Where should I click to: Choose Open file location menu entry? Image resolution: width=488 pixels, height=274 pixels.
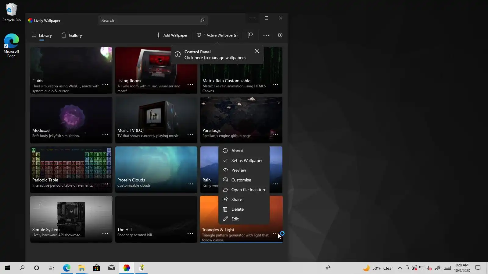click(x=244, y=190)
